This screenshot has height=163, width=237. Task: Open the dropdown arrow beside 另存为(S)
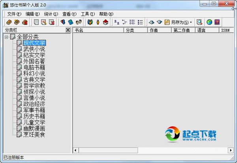point(191,22)
